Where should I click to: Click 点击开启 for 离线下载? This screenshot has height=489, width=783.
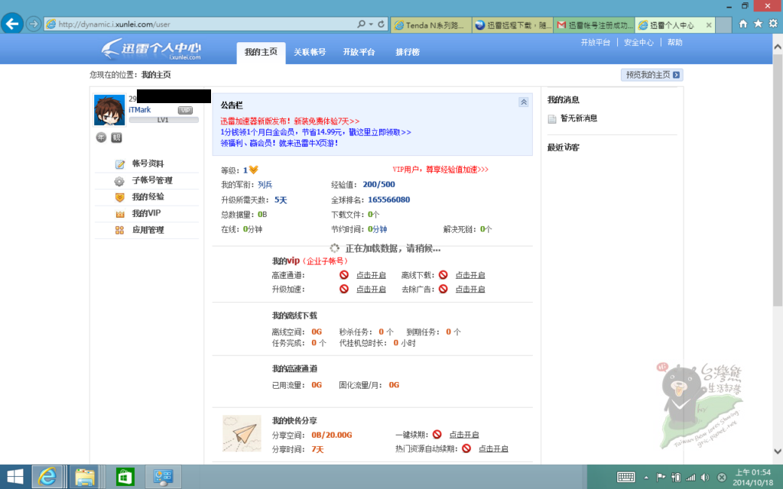tap(470, 275)
